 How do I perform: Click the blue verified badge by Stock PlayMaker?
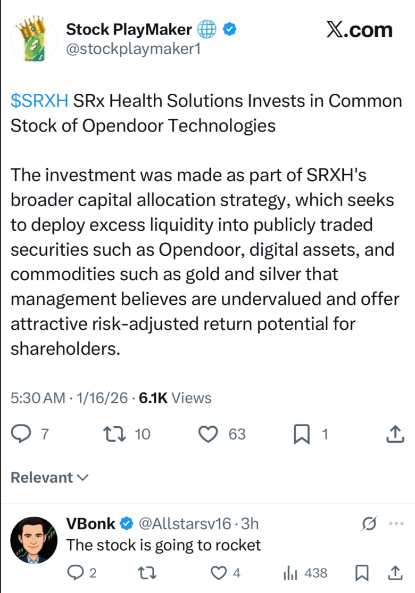230,29
